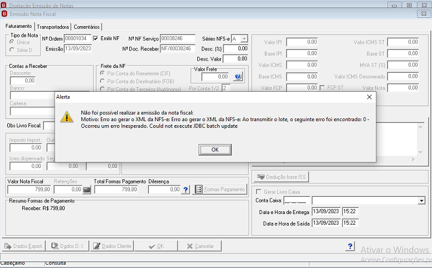
Task: Enable the Gerar Livro Caixa checkbox
Action: [x=259, y=192]
